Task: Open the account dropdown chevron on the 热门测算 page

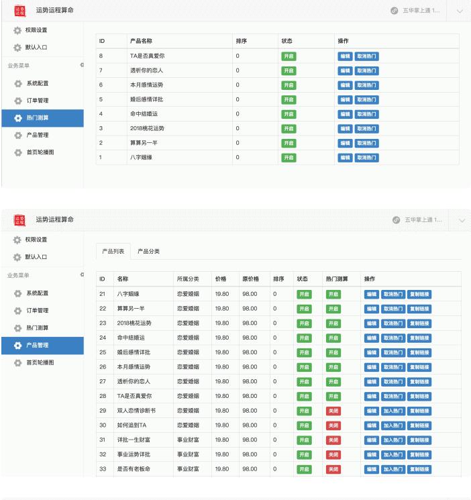Action: 460,11
